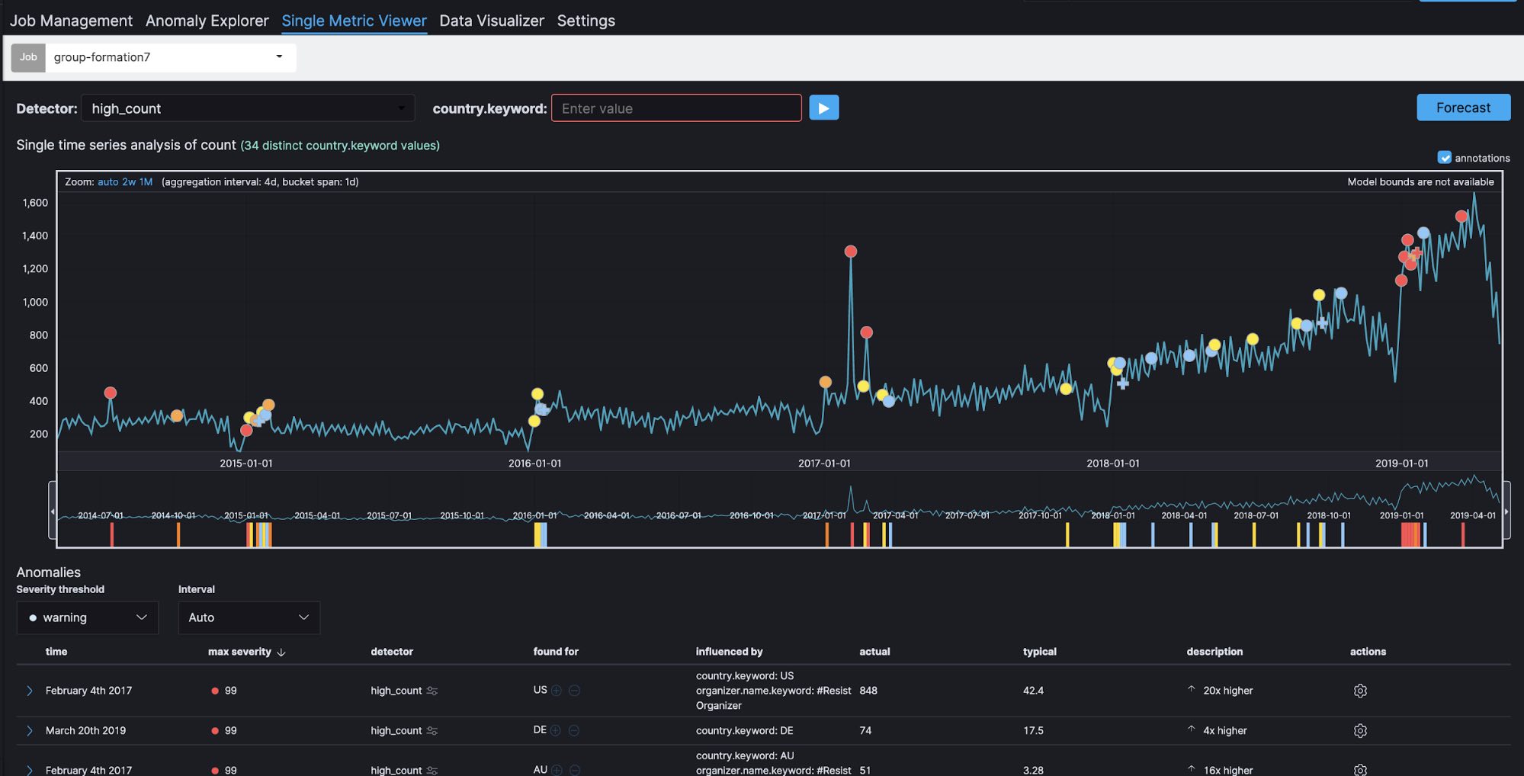Click the sort arrow on max severity column
The width and height of the screenshot is (1524, 776).
[x=281, y=652]
